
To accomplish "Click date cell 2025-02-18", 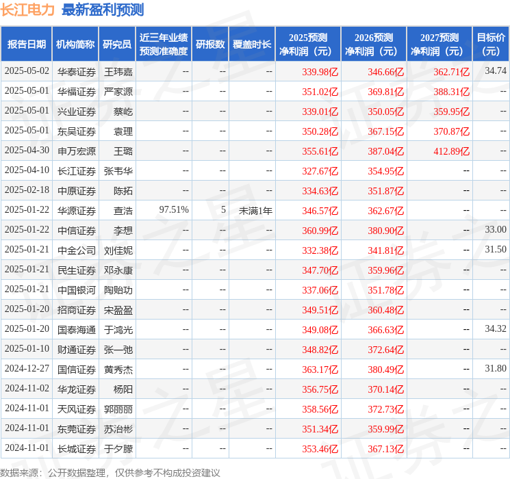I will pyautogui.click(x=27, y=190).
